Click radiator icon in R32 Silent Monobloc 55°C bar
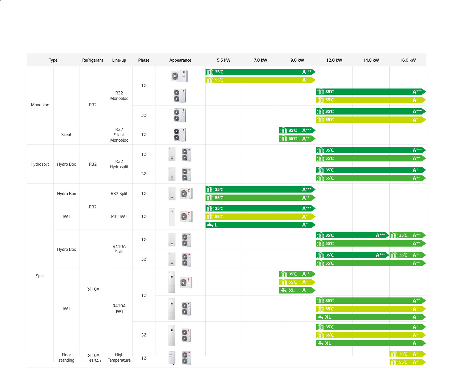 tap(283, 139)
